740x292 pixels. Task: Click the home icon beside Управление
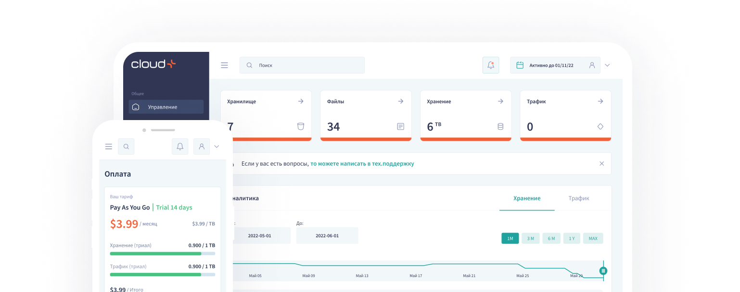point(136,107)
